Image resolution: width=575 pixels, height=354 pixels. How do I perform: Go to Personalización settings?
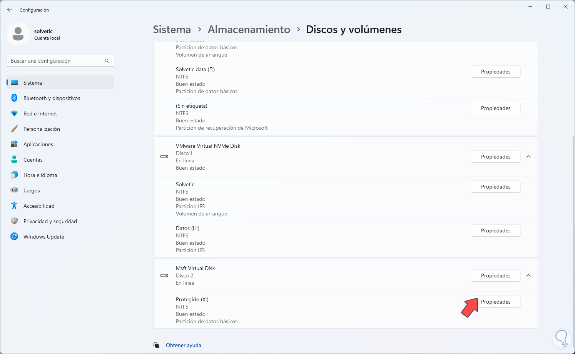tap(42, 129)
